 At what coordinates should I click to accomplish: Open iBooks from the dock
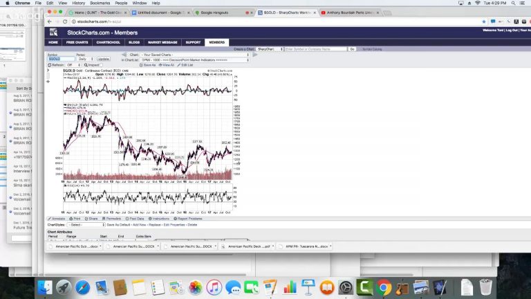coord(327,287)
